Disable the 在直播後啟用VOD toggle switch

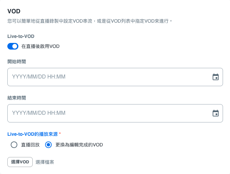[13, 46]
